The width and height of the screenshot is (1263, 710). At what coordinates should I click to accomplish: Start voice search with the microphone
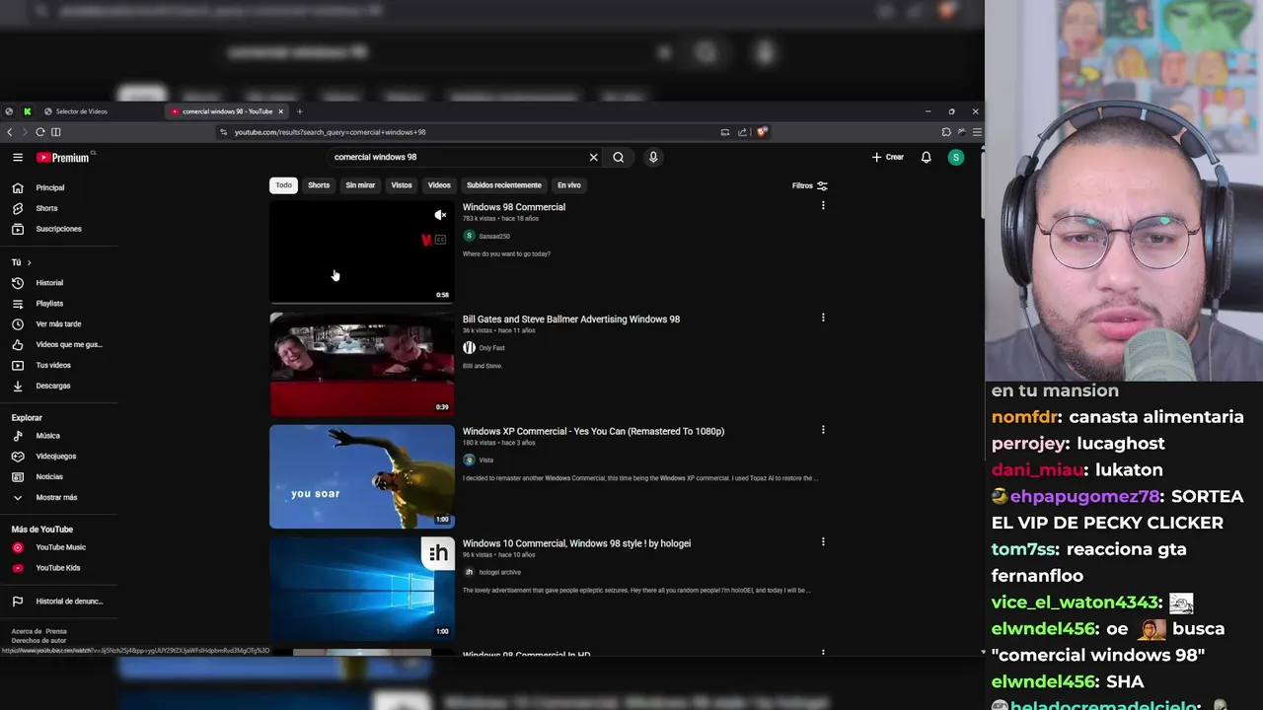click(x=653, y=157)
